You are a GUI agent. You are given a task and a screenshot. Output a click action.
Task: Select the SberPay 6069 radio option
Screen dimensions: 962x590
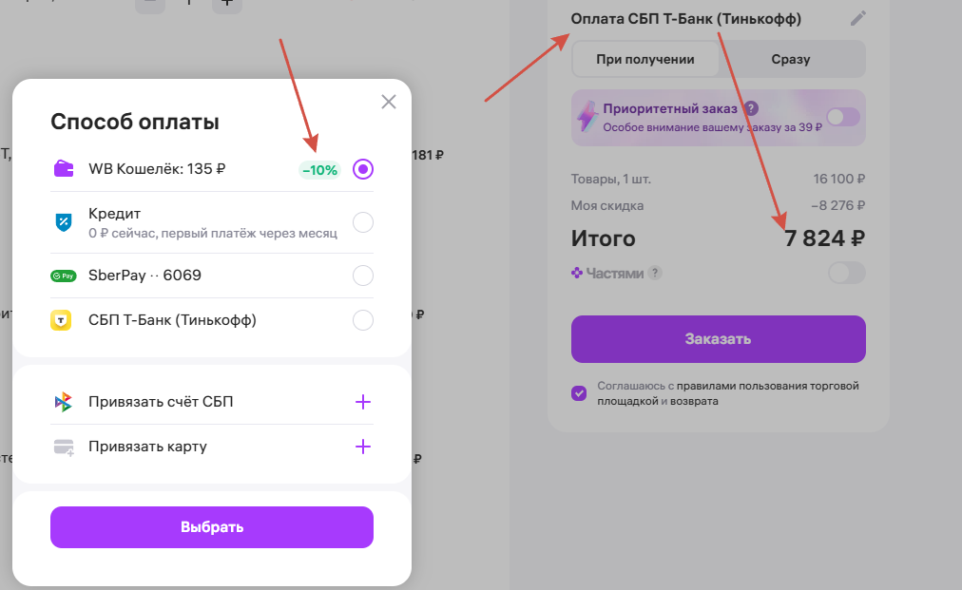tap(362, 276)
